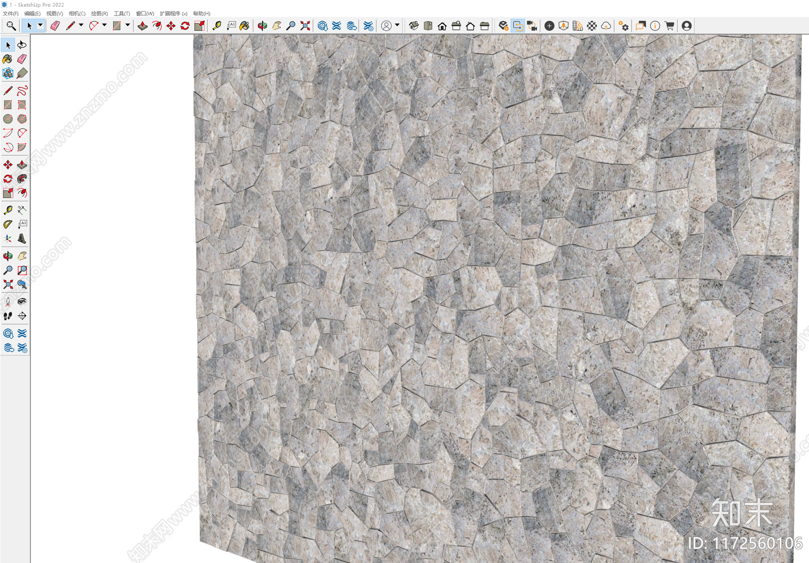Screen dimensions: 809x563
Task: Click the dark circled plus icon
Action: pyautogui.click(x=549, y=26)
